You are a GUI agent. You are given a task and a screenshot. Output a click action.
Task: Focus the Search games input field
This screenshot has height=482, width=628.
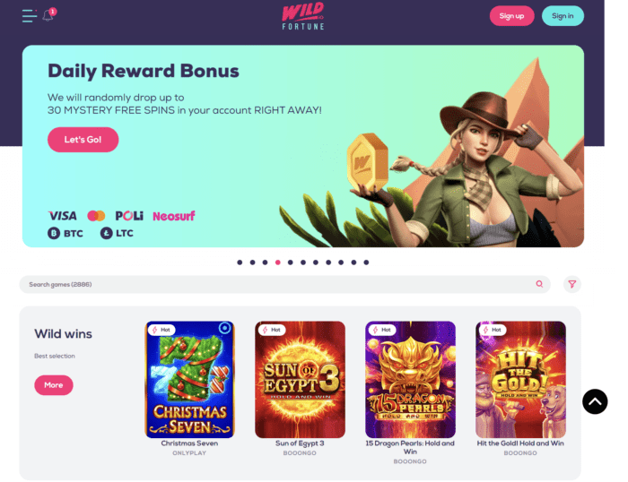click(284, 284)
